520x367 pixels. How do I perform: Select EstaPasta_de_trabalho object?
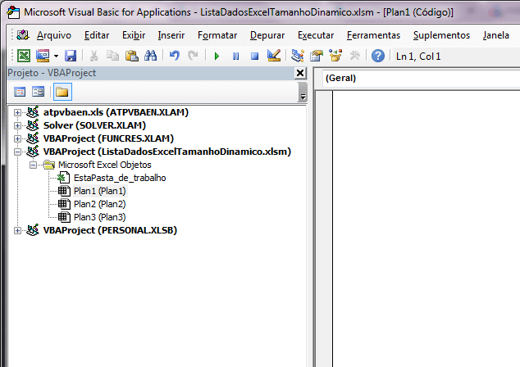120,178
